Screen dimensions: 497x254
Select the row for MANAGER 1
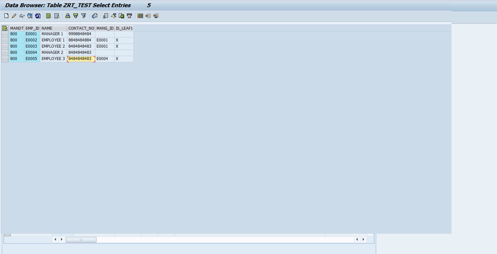tap(5, 34)
